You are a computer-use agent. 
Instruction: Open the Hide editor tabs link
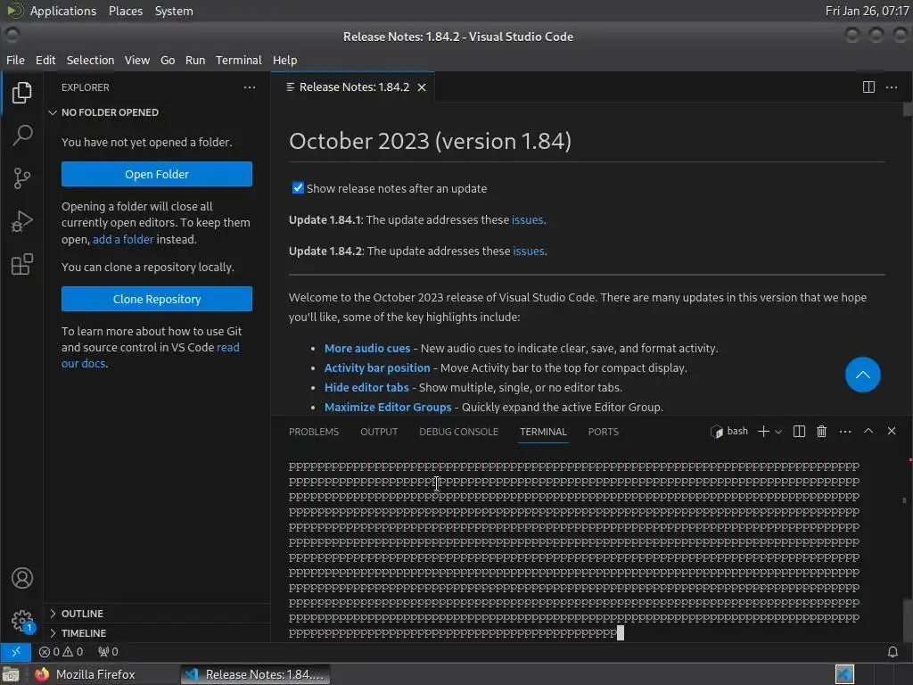[366, 387]
